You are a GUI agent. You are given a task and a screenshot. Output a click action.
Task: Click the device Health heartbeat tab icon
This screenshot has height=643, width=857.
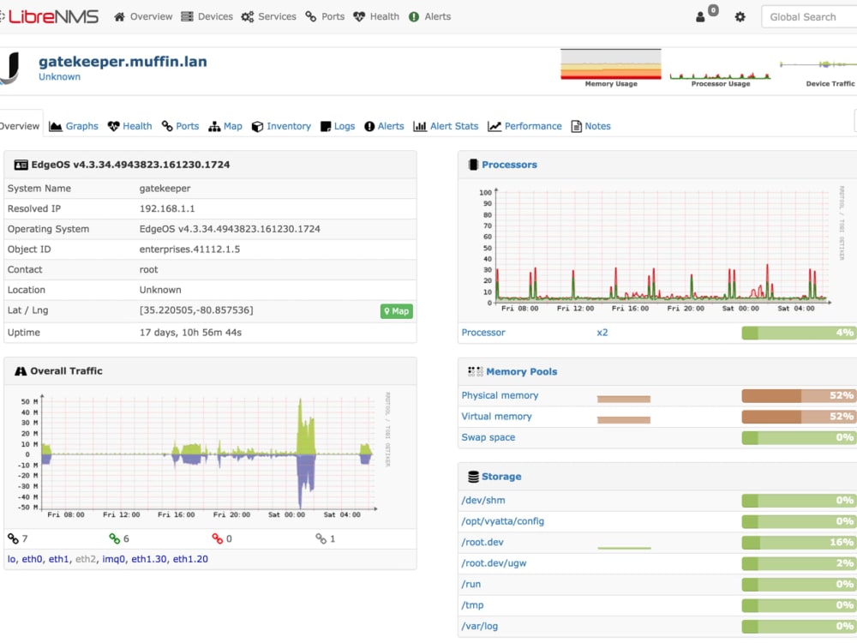(x=114, y=126)
